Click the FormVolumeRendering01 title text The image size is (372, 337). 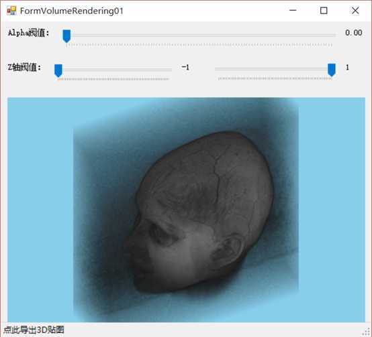tap(71, 11)
